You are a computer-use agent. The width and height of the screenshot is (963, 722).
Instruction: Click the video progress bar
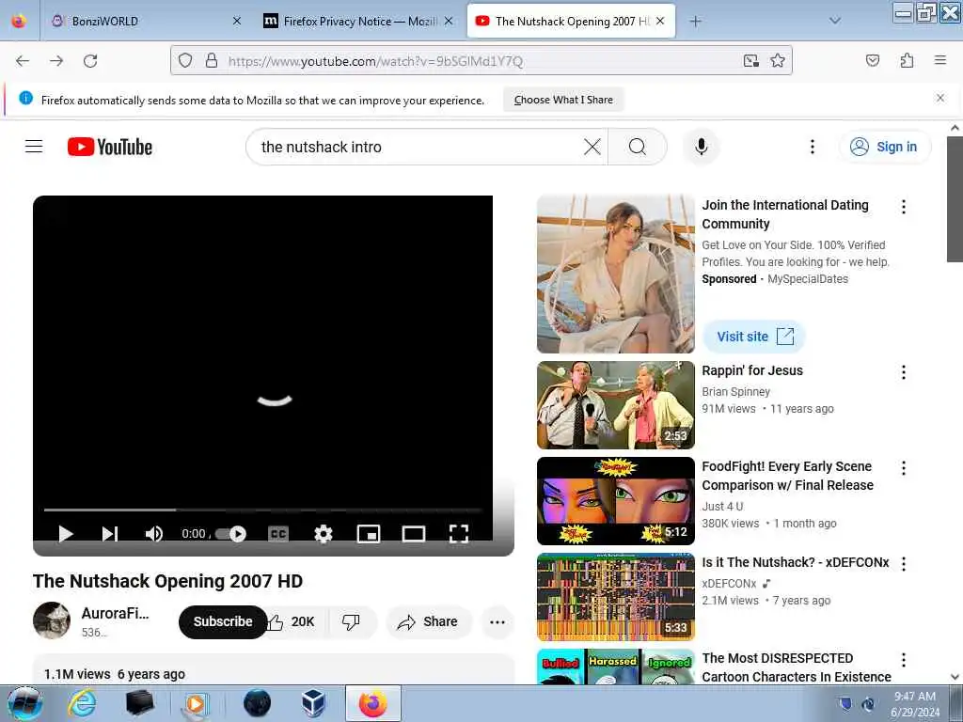coord(262,510)
